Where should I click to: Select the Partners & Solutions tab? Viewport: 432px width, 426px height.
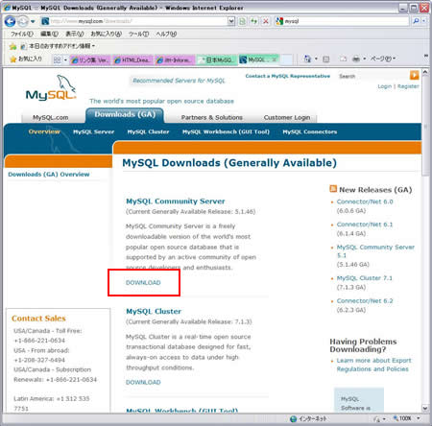click(211, 118)
